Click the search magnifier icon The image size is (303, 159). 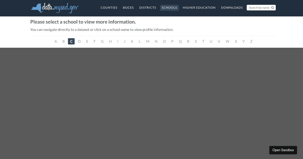(272, 8)
